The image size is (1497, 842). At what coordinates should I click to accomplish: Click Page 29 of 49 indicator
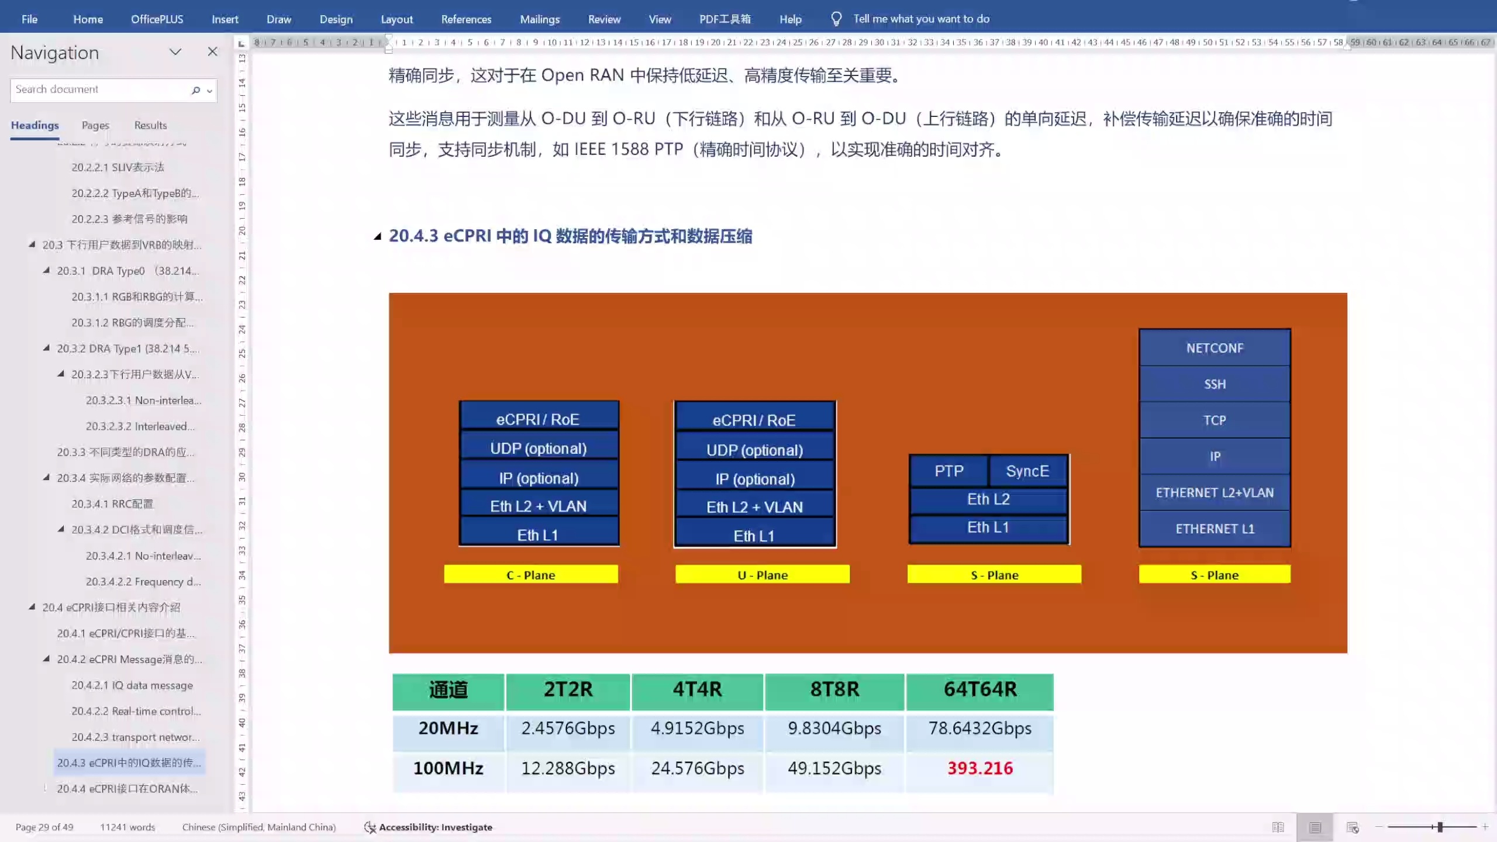[44, 827]
